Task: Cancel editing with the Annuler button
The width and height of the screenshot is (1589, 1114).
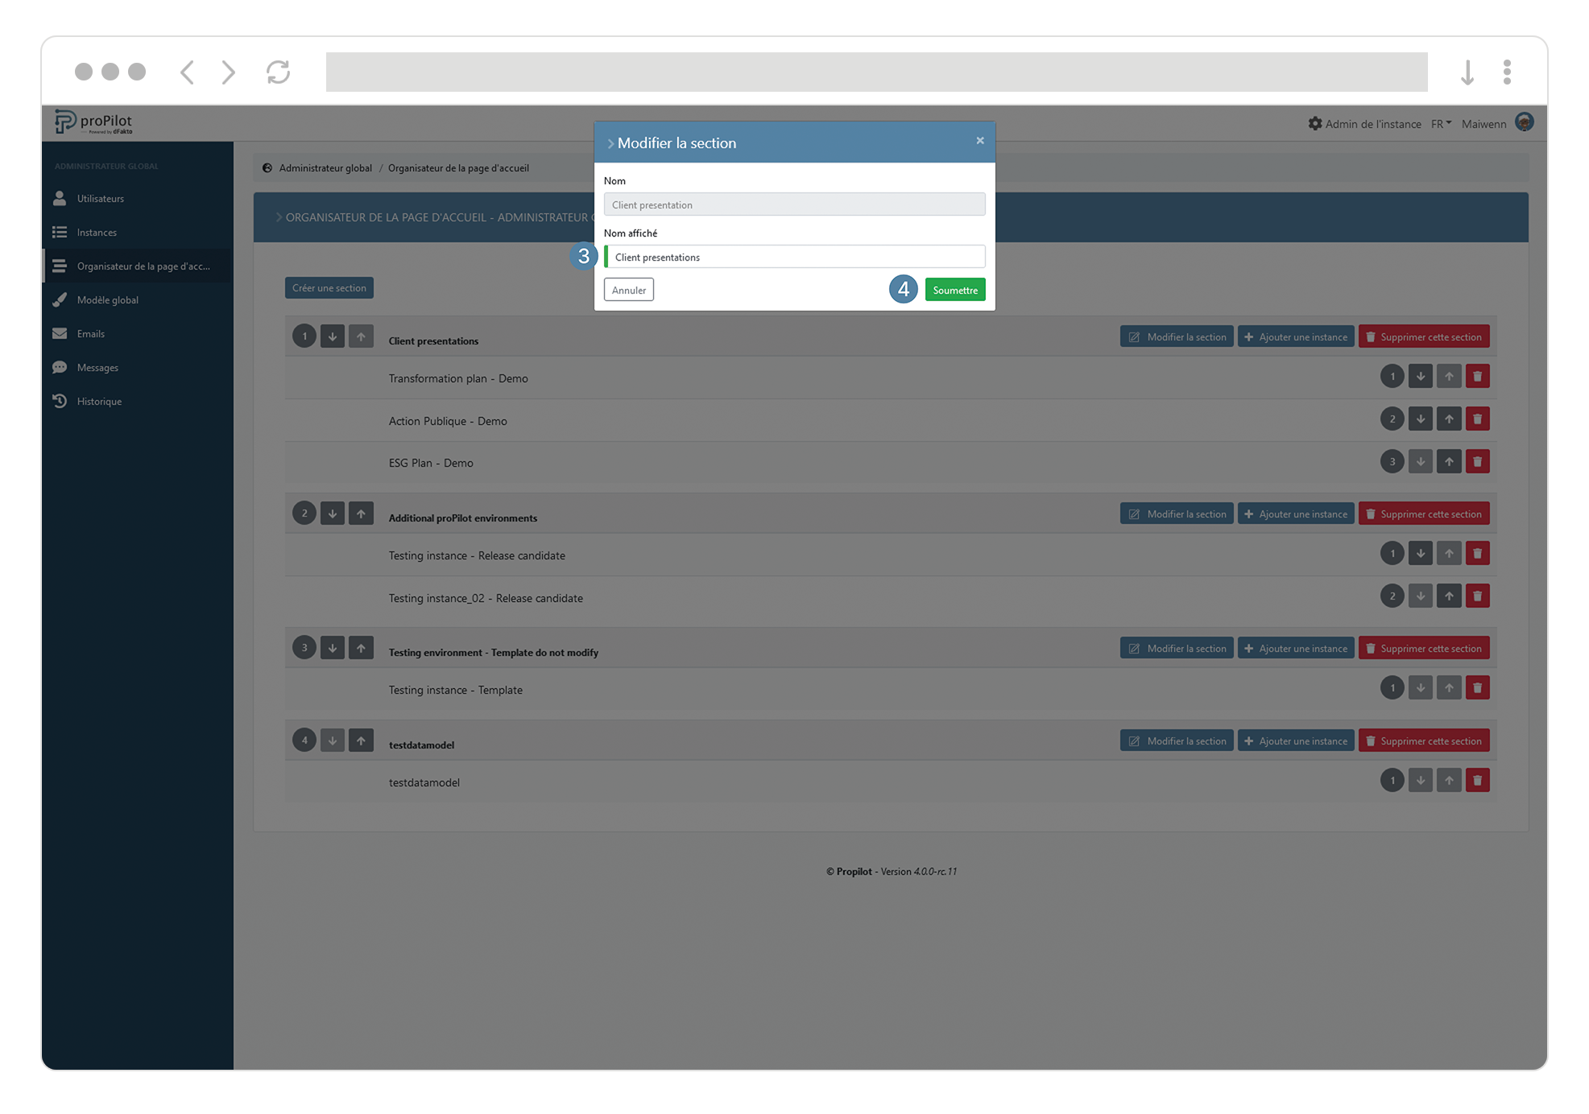Action: [628, 289]
